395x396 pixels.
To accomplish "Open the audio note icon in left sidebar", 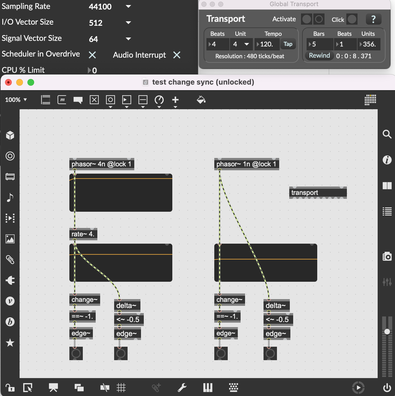I will (10, 197).
